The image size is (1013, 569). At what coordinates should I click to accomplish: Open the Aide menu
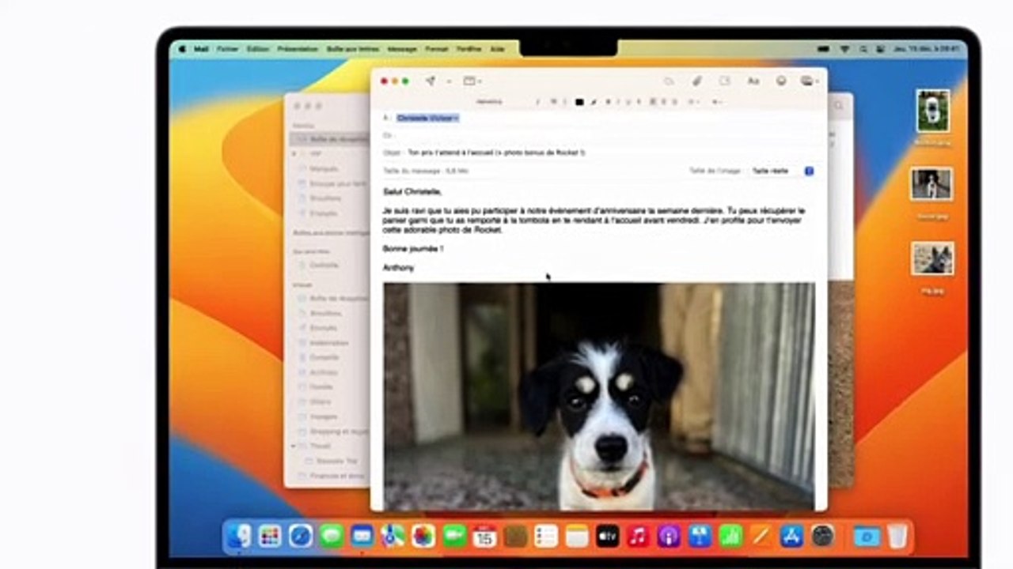click(x=497, y=49)
